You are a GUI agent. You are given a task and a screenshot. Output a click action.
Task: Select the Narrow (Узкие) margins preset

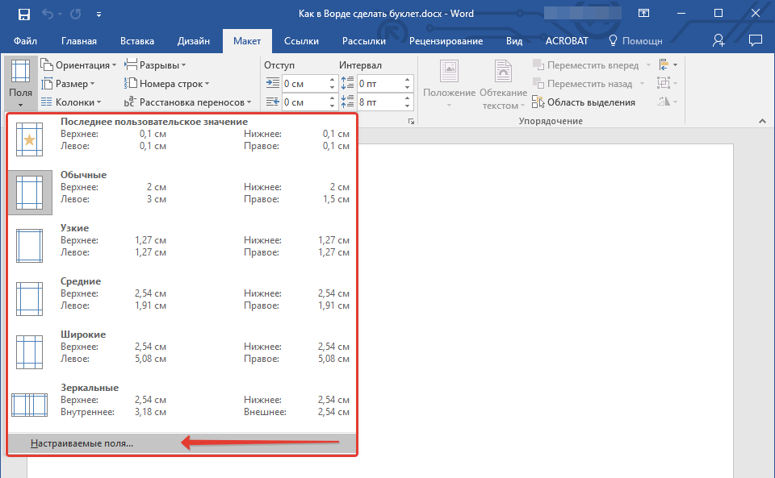pos(182,240)
